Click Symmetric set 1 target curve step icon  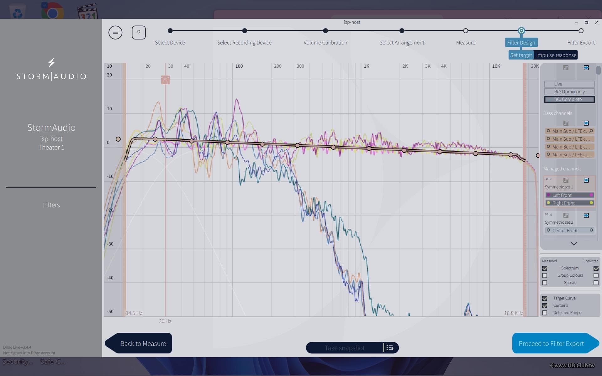click(566, 180)
